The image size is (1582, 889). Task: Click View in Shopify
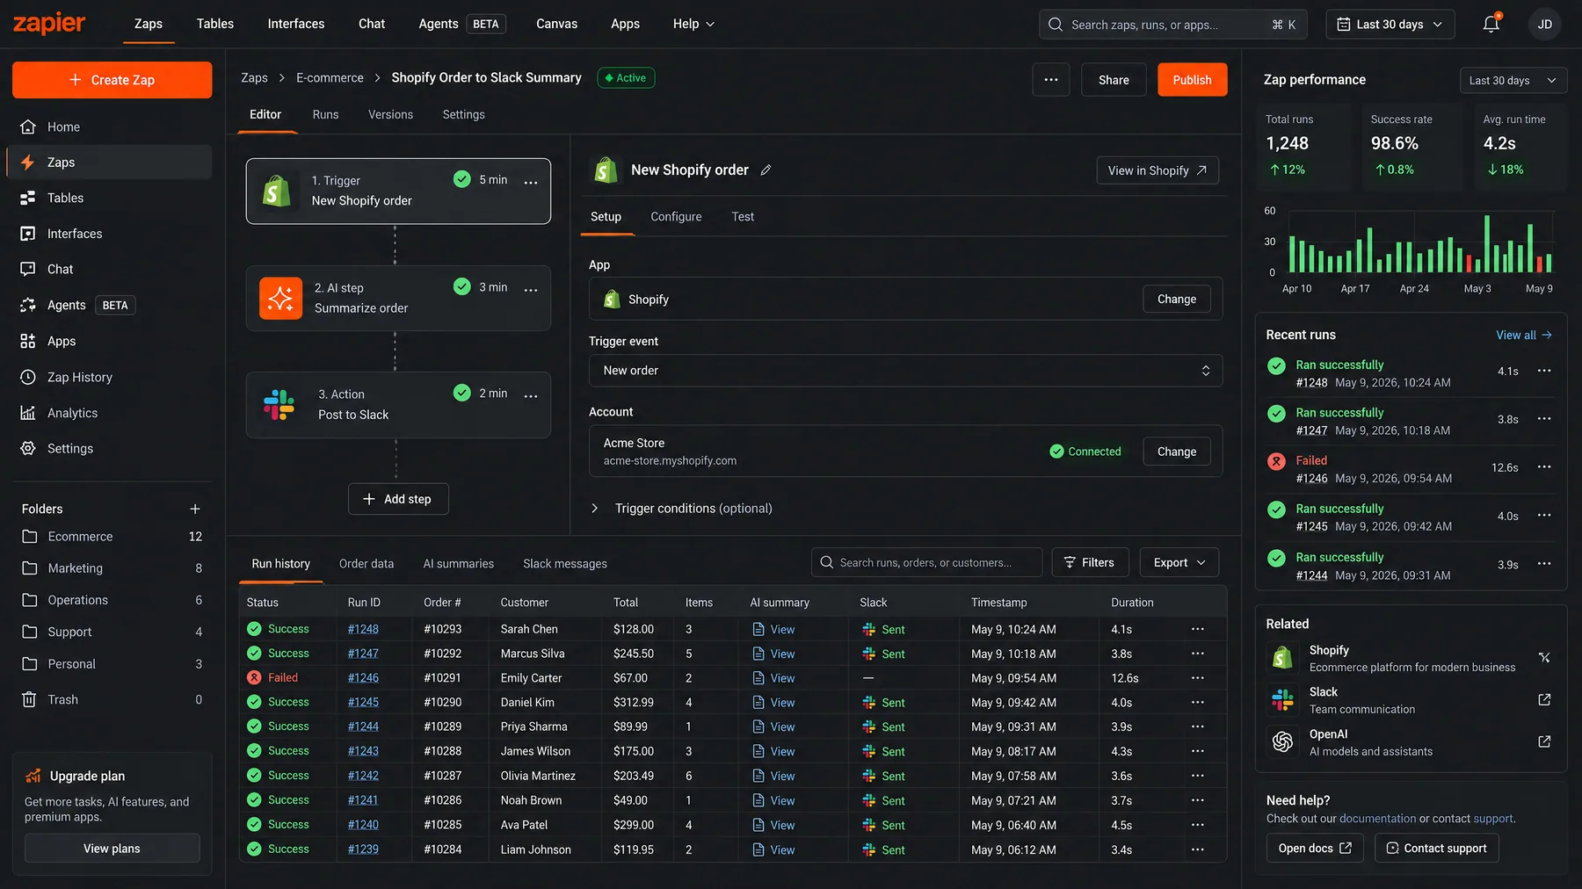[1157, 170]
